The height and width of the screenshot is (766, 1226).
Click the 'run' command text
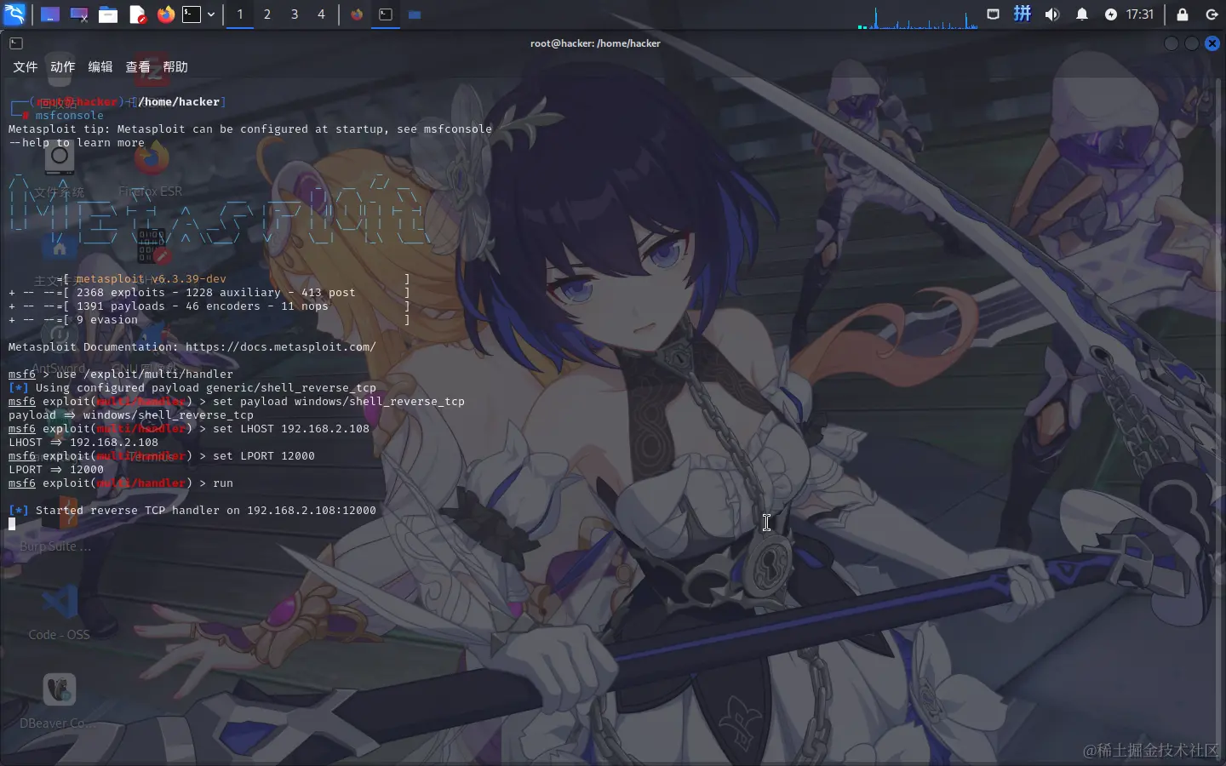223,483
